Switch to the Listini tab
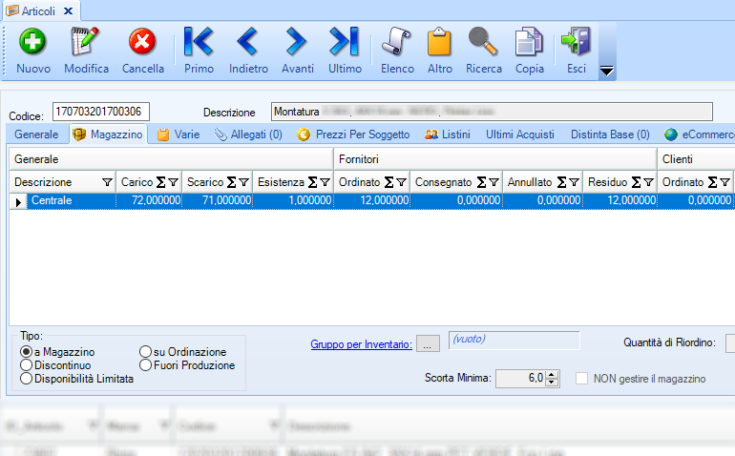Viewport: 735px width, 456px height. click(447, 135)
